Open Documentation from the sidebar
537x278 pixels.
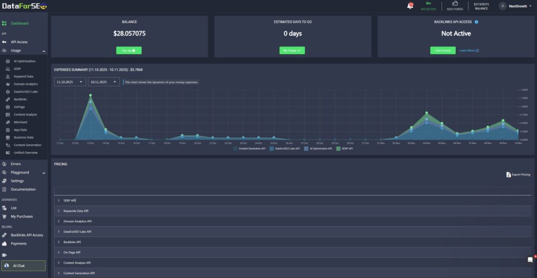23,189
